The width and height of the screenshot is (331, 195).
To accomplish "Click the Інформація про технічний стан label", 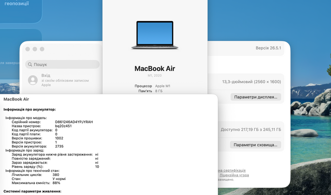I will (32, 171).
